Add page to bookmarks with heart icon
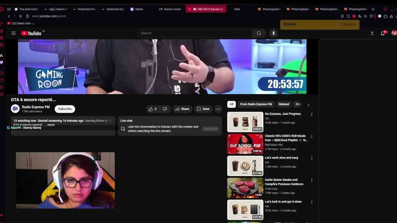The height and width of the screenshot is (223, 397). (371, 16)
